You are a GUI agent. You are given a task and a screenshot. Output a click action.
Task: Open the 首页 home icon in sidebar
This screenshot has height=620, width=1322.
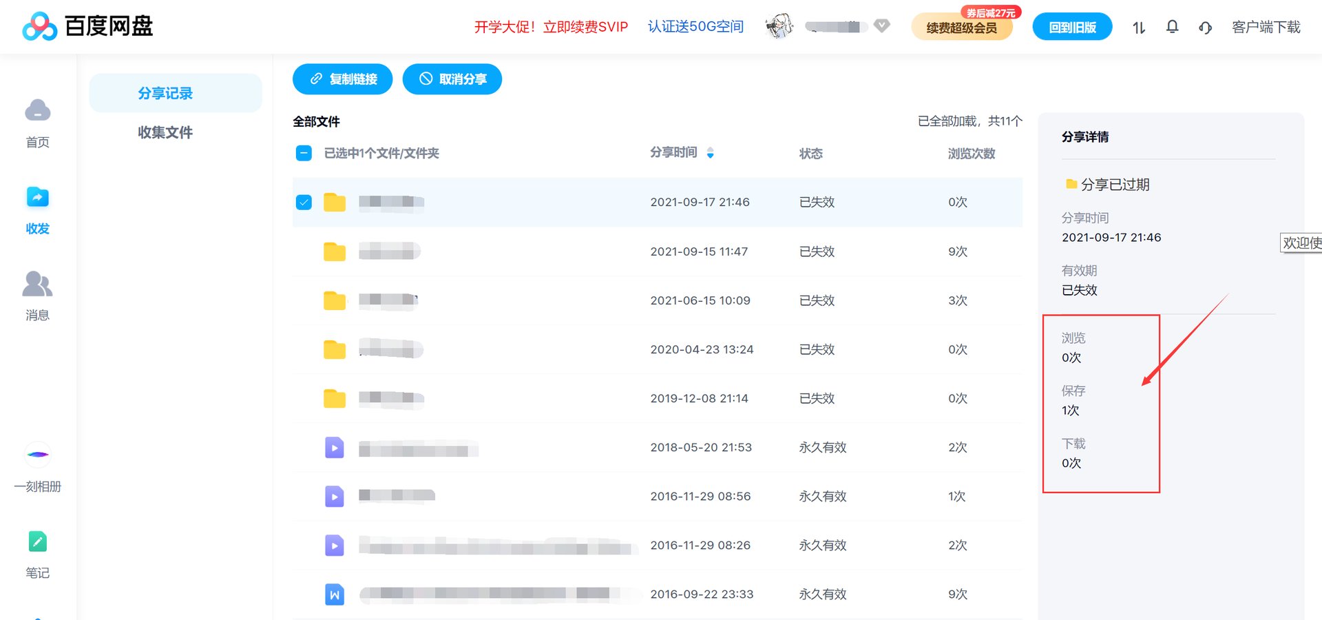tap(37, 110)
